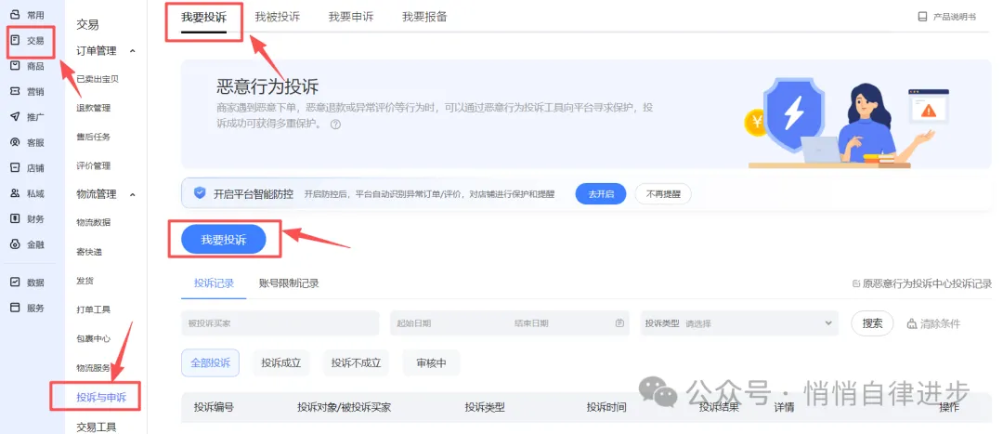Screen dimensions: 1003x434
Task: Click the 投诉时间 column header
Action: click(606, 407)
